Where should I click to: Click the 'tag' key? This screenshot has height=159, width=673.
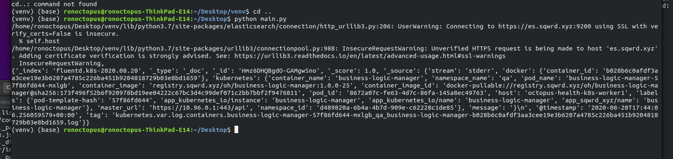[x=95, y=115]
